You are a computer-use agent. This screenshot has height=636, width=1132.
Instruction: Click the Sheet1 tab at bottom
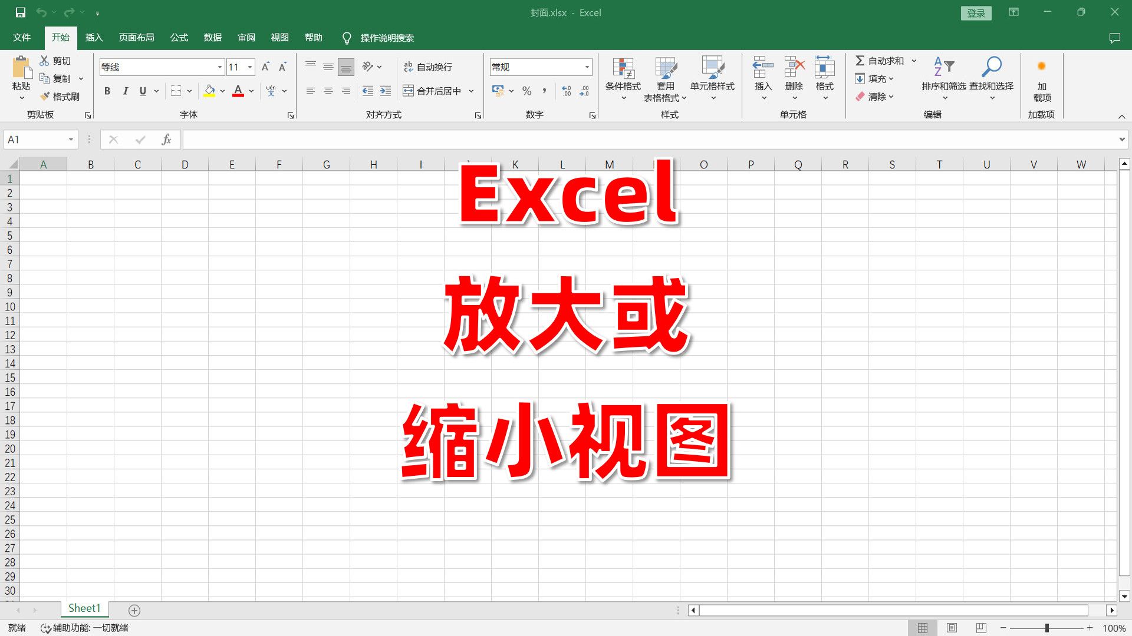[x=85, y=609]
